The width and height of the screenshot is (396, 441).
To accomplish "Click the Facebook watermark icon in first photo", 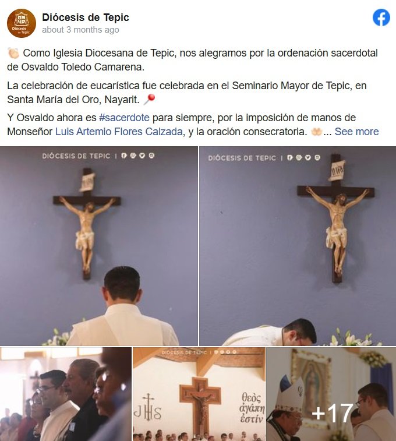I will (124, 156).
